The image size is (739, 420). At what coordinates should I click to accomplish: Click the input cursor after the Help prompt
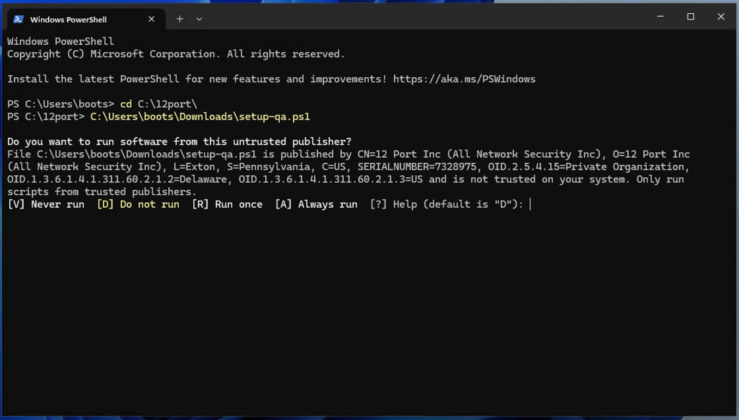click(x=530, y=204)
